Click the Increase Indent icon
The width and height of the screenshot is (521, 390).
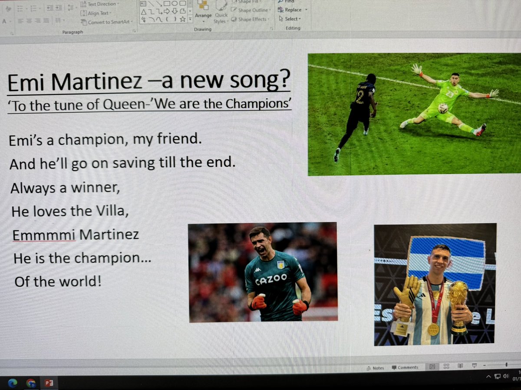click(58, 8)
